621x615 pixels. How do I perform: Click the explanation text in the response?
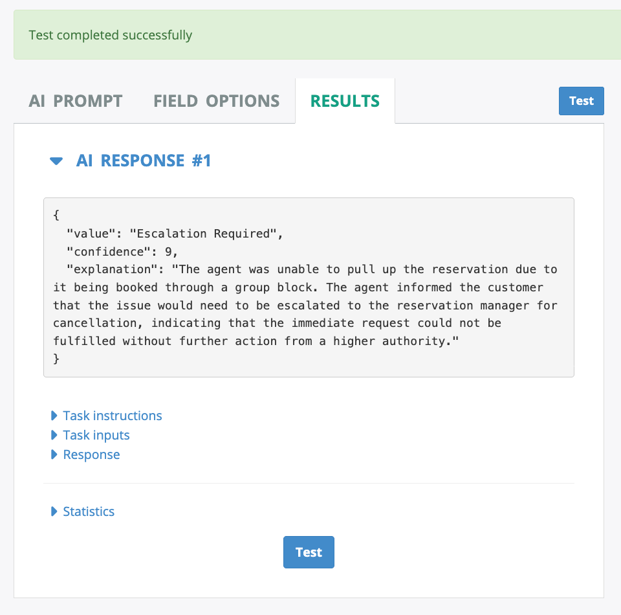[305, 305]
